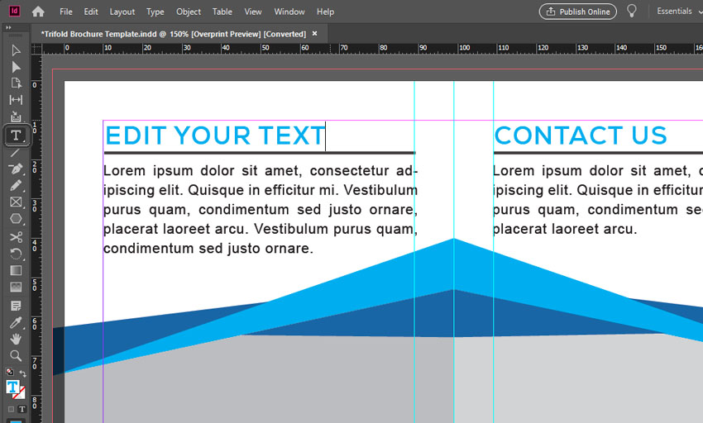Select the Rectangle Frame tool
The width and height of the screenshot is (703, 423).
click(16, 202)
